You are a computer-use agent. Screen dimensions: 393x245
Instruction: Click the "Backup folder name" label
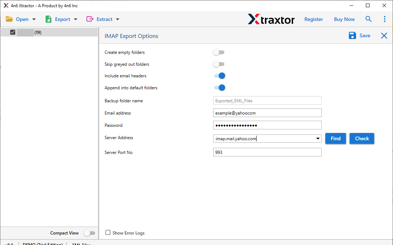pyautogui.click(x=123, y=101)
